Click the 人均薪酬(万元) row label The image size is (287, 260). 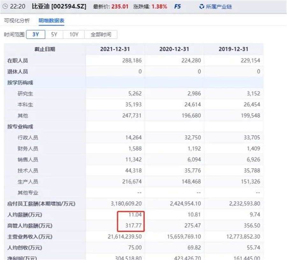click(x=25, y=214)
